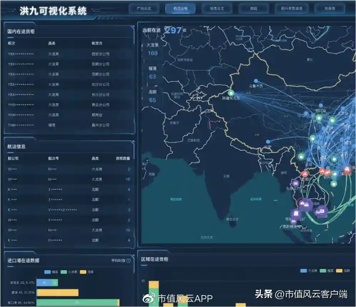The image size is (356, 307).
Task: Select the 龙眼 65 count box
Action: click(x=152, y=96)
